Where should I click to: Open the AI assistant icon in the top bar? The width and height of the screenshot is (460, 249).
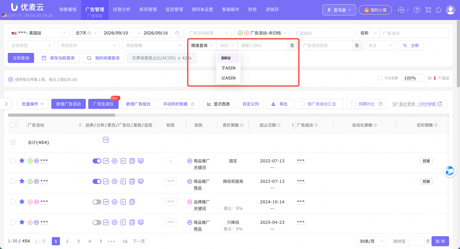(401, 10)
